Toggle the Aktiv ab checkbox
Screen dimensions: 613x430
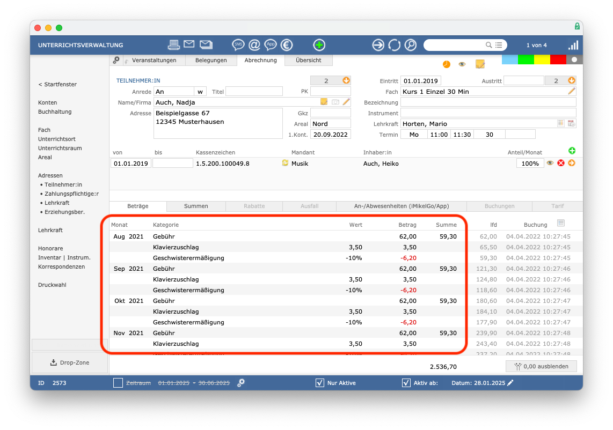[x=406, y=383]
